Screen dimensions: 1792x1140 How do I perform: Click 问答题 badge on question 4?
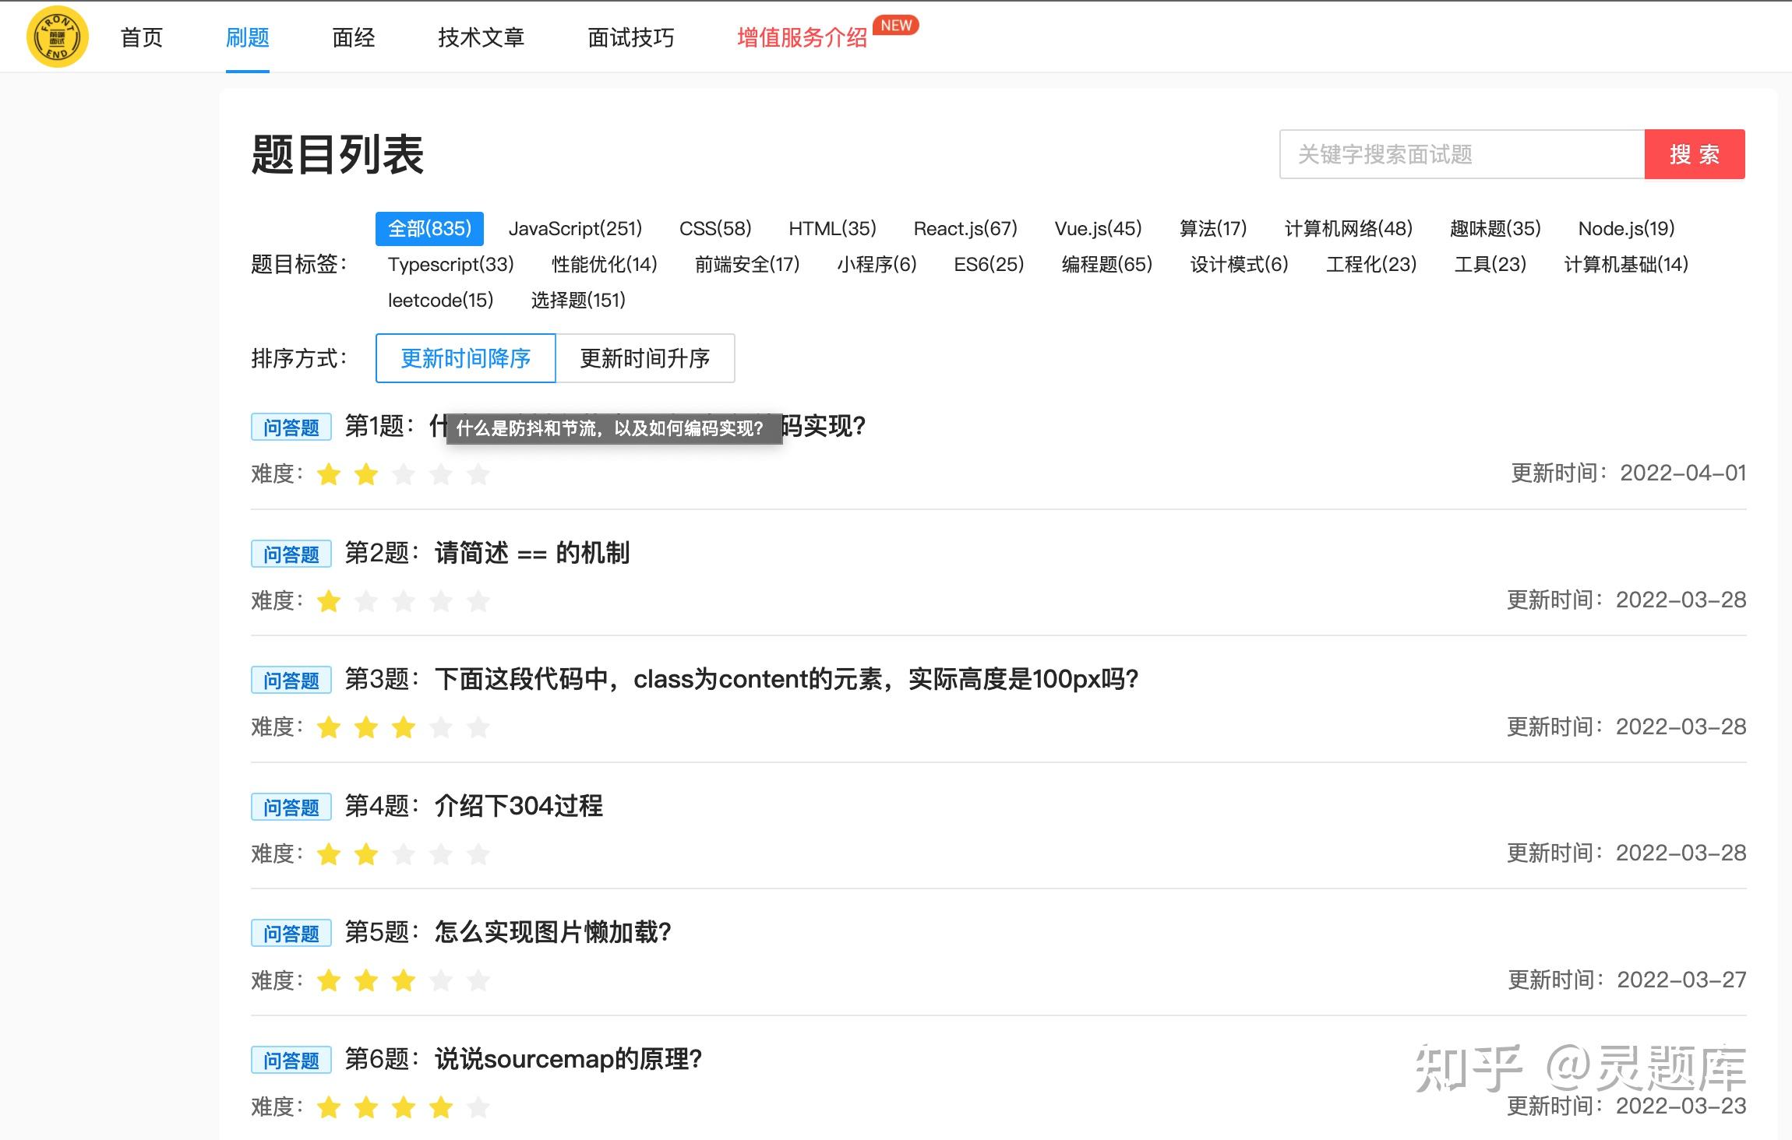coord(291,807)
